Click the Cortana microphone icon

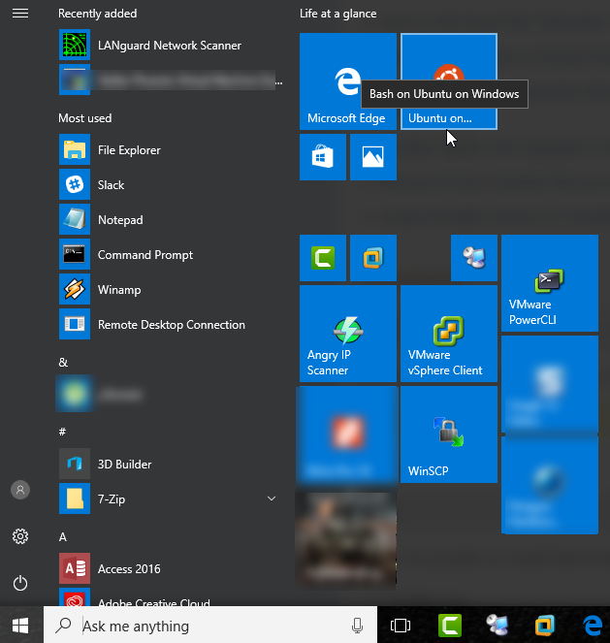click(x=357, y=626)
